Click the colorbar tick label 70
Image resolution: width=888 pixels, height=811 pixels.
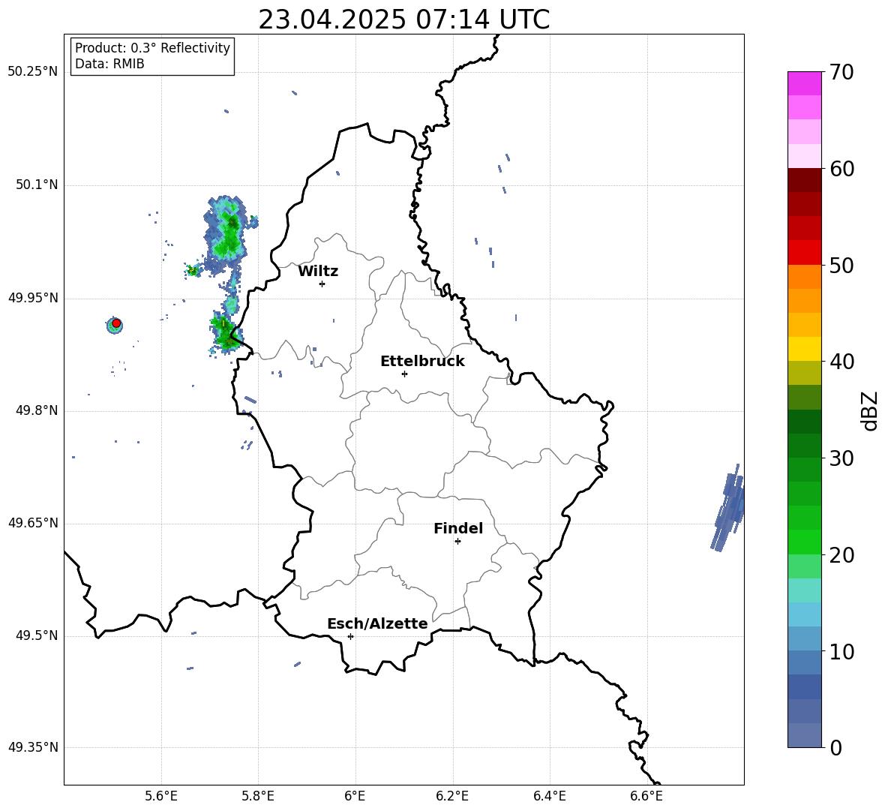tap(841, 73)
